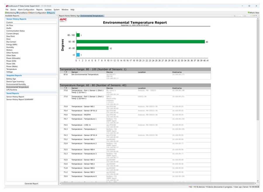Click the 60 - 80 degrees chart bar
The image size is (263, 192).
pos(141,42)
